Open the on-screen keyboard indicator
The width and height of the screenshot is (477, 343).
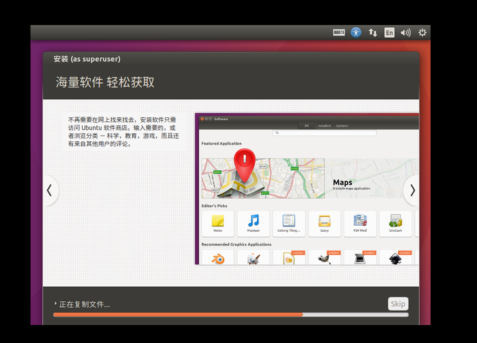pos(339,32)
